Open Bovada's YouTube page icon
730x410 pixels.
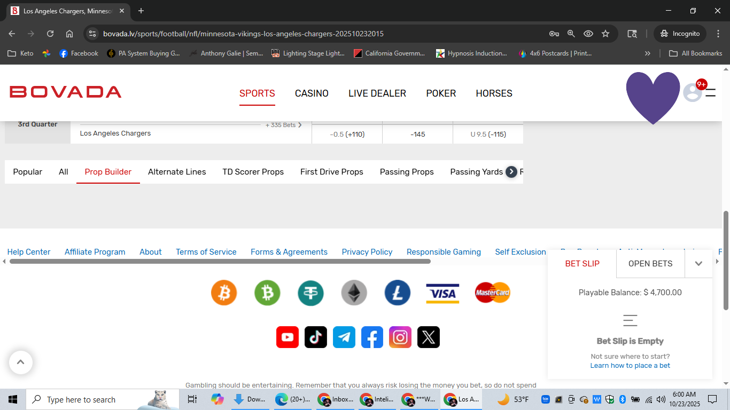288,337
